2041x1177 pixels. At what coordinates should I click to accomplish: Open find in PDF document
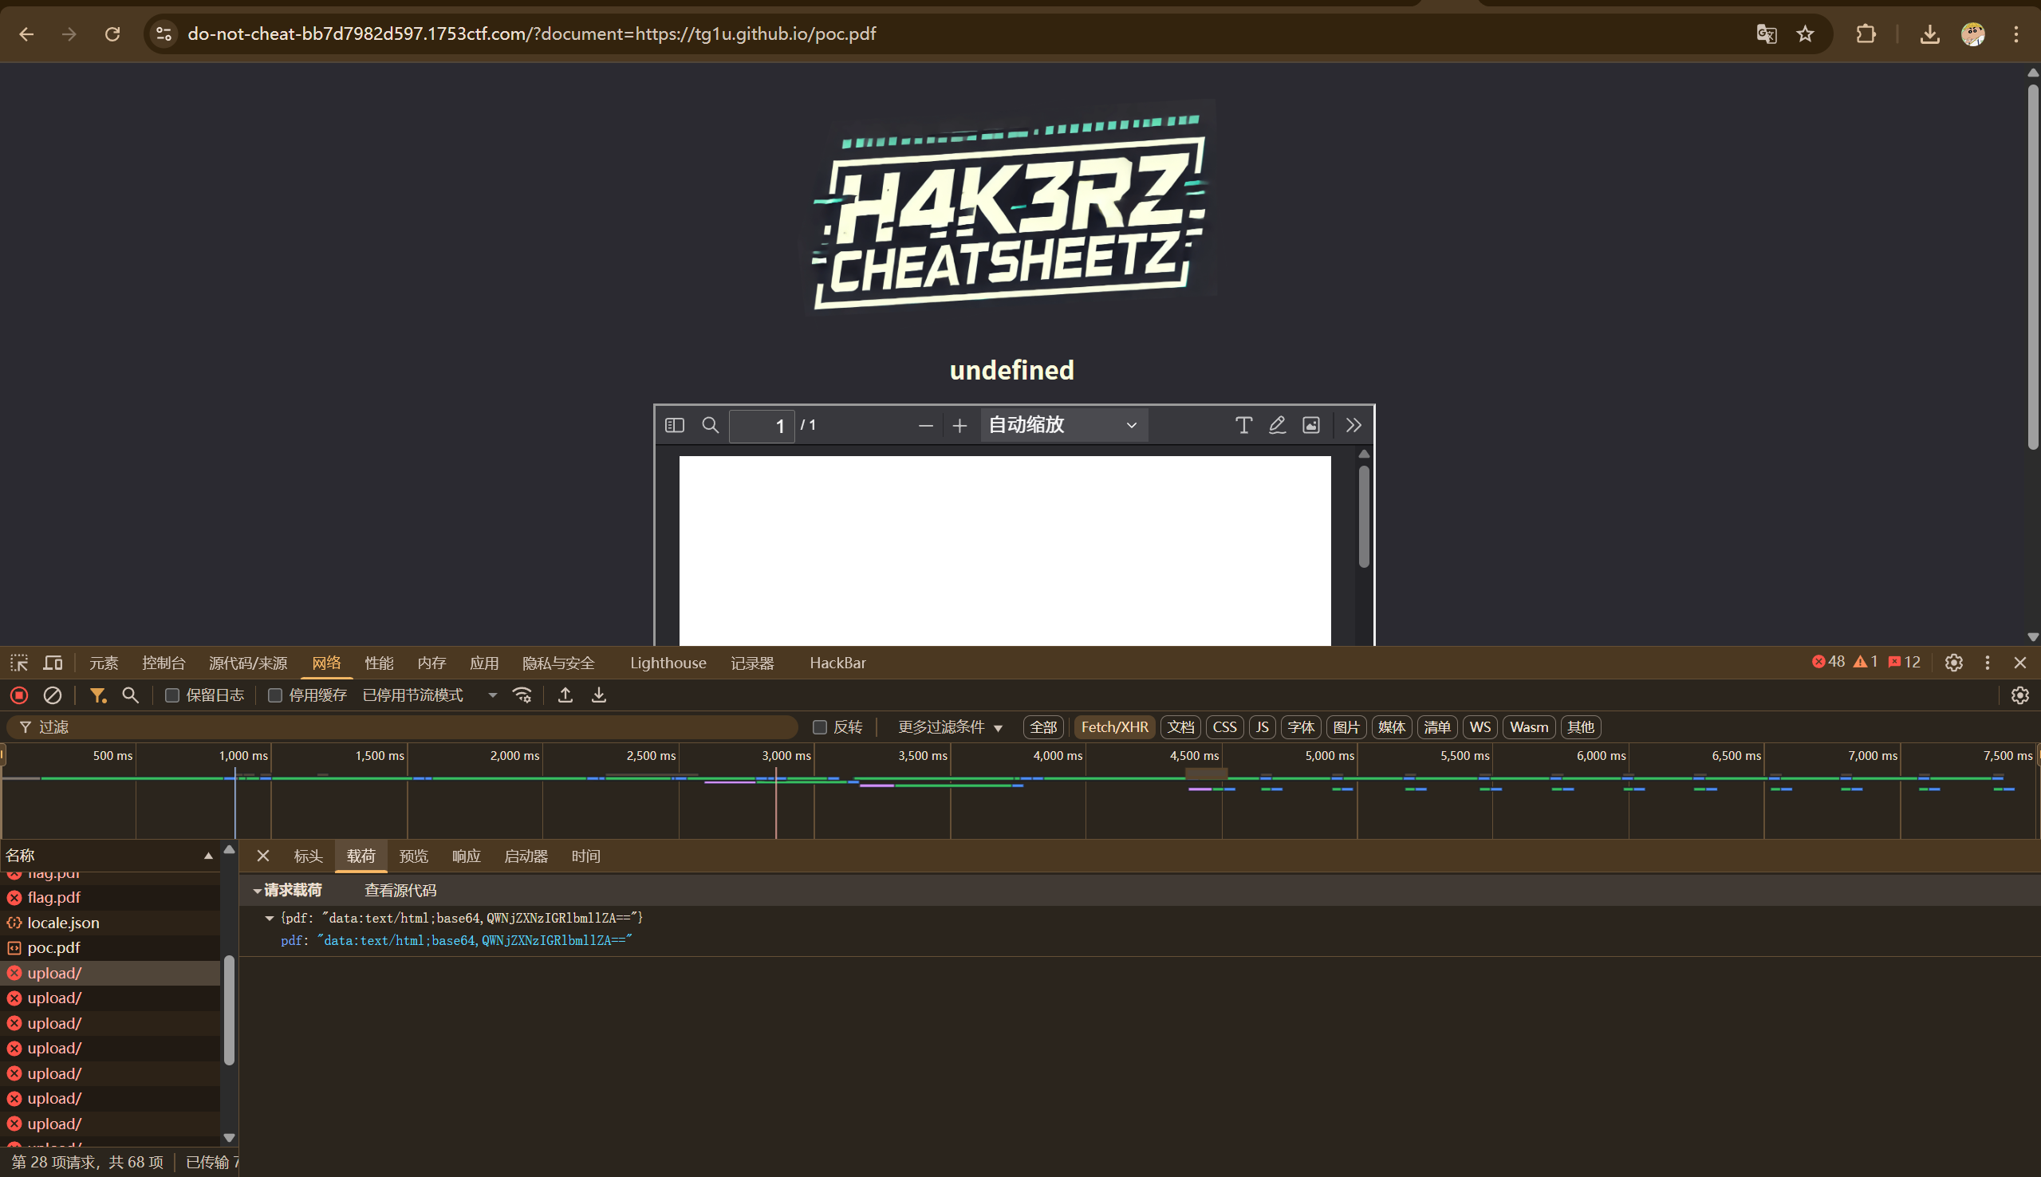(710, 425)
